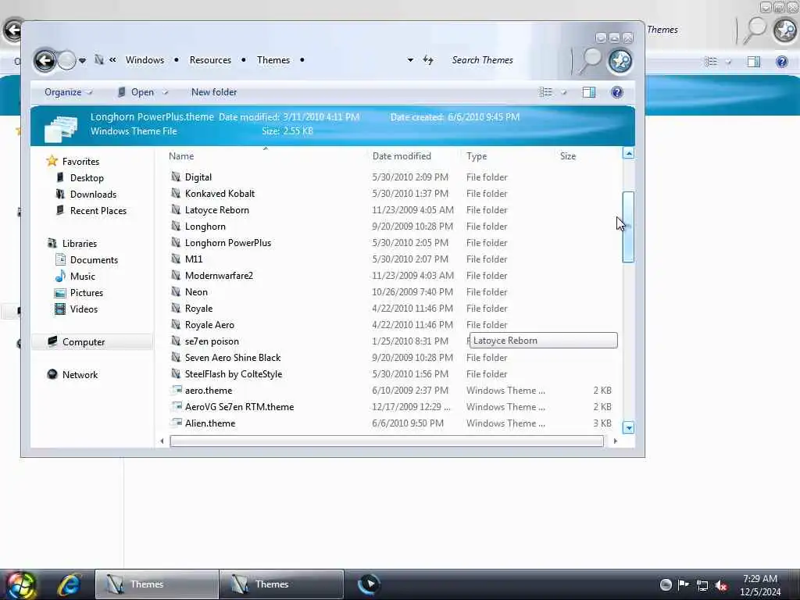Click the magnifier search icon in front window
The height and width of the screenshot is (600, 800).
(x=591, y=61)
